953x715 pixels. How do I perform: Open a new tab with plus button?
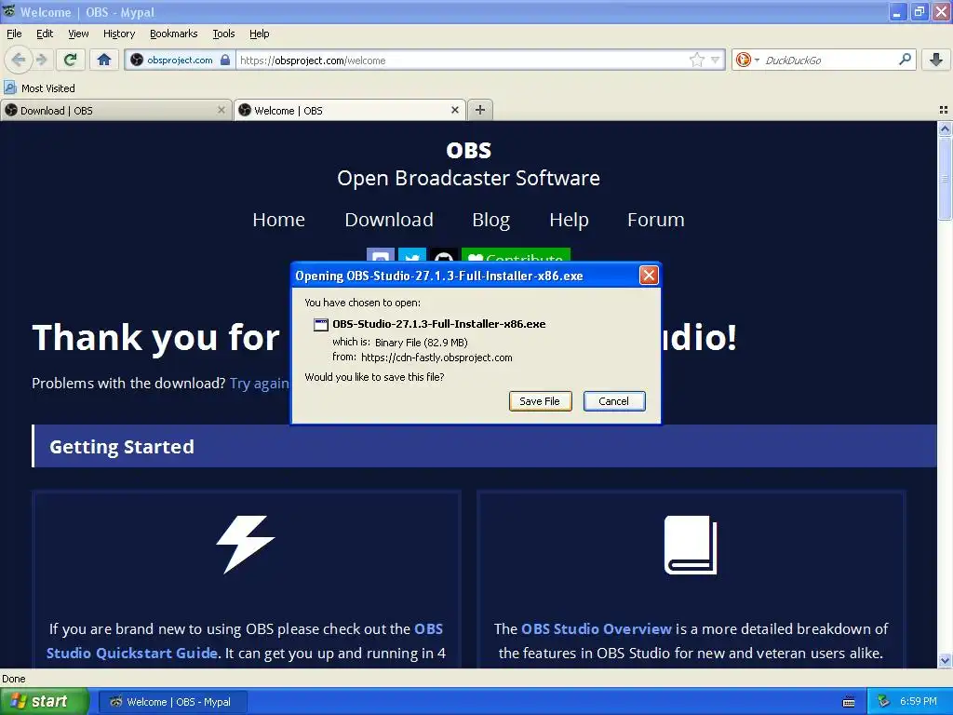pos(480,110)
